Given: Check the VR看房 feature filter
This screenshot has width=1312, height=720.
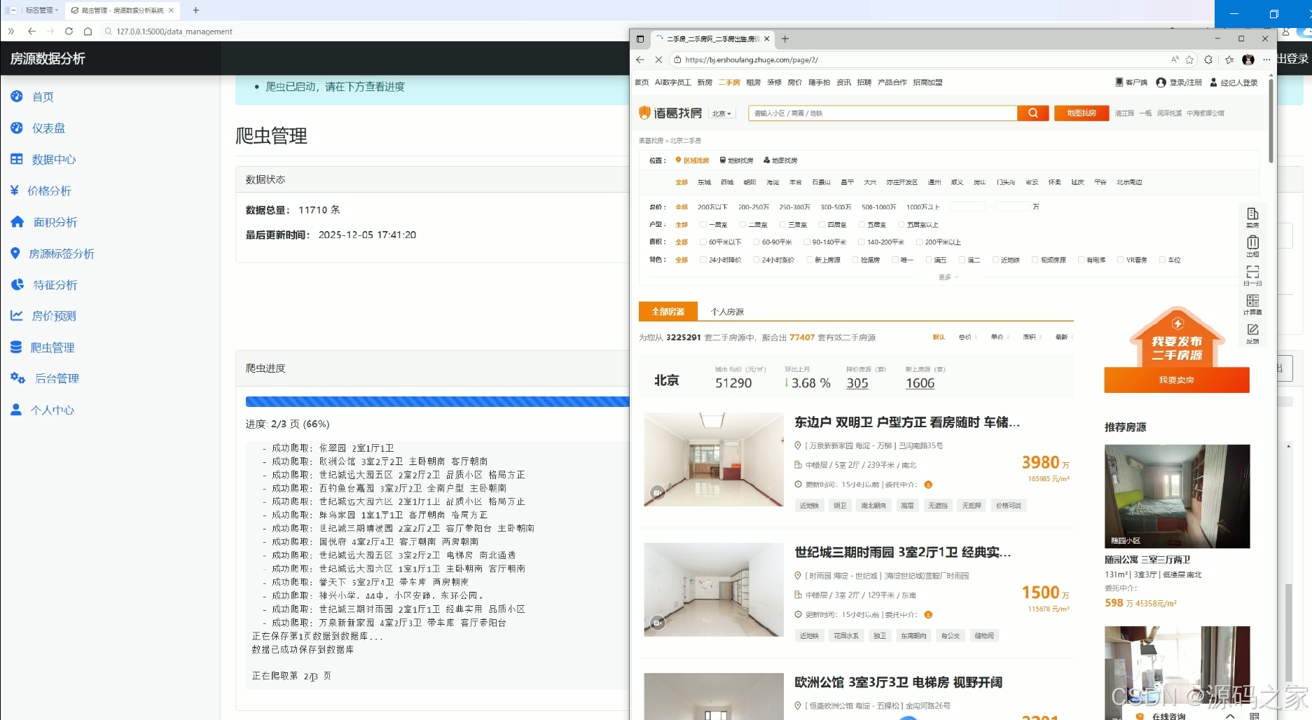Looking at the screenshot, I should (1121, 260).
